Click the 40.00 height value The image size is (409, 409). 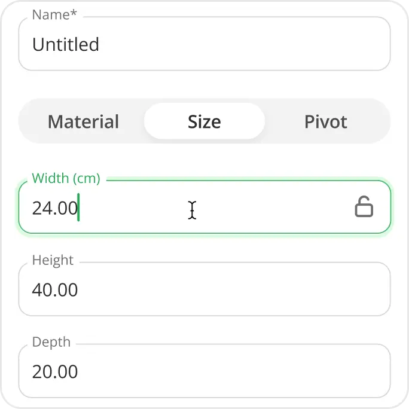coord(55,290)
